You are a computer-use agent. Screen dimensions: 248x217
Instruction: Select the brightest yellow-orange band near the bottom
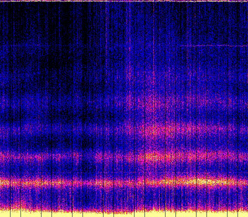(124, 182)
